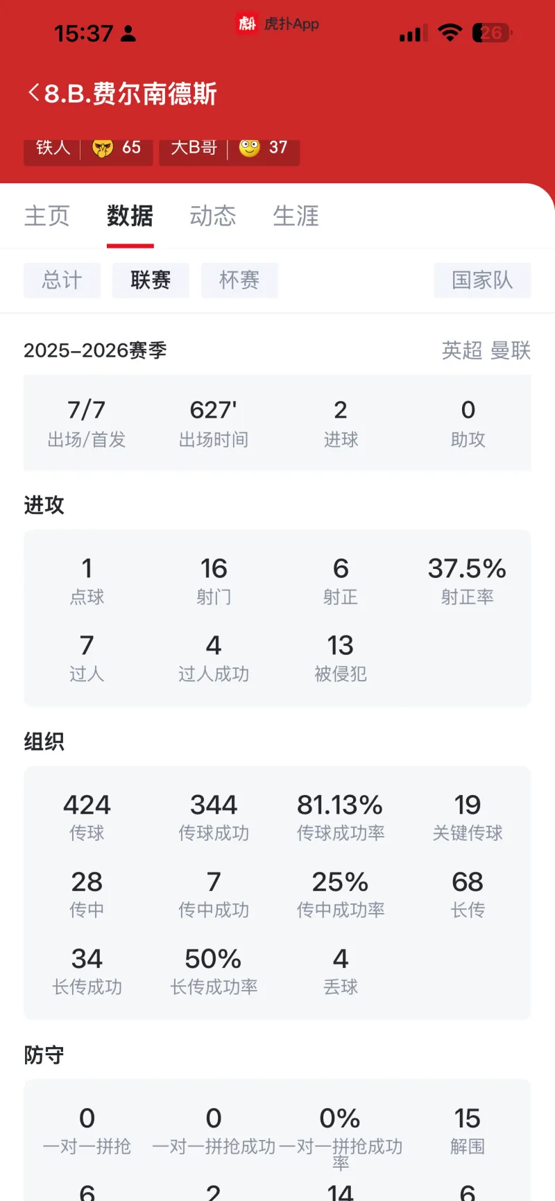Tap the cellular signal bars icon
The height and width of the screenshot is (1201, 555).
pyautogui.click(x=413, y=33)
